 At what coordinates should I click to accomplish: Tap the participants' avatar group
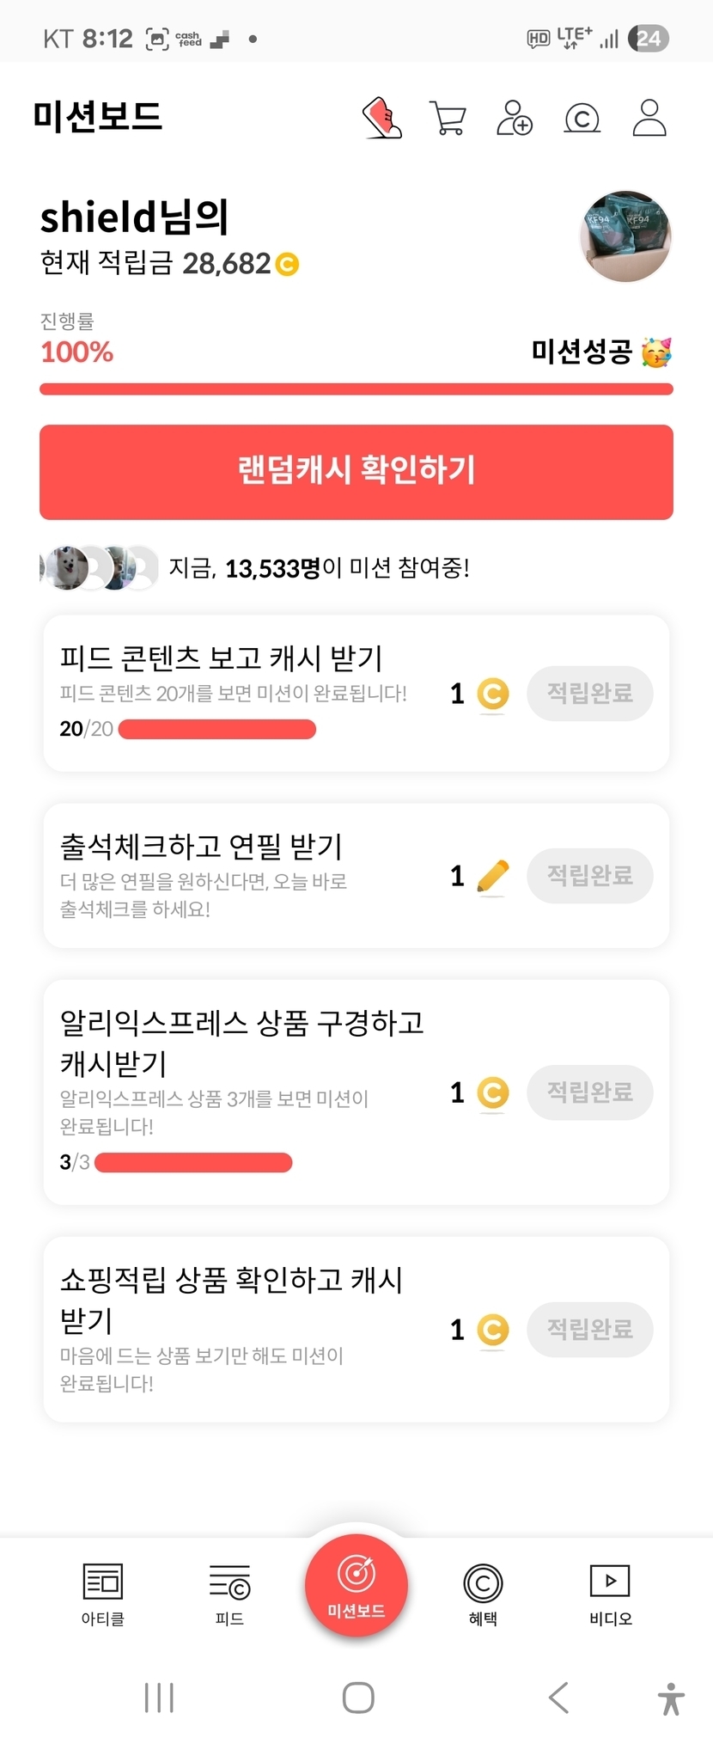click(100, 567)
